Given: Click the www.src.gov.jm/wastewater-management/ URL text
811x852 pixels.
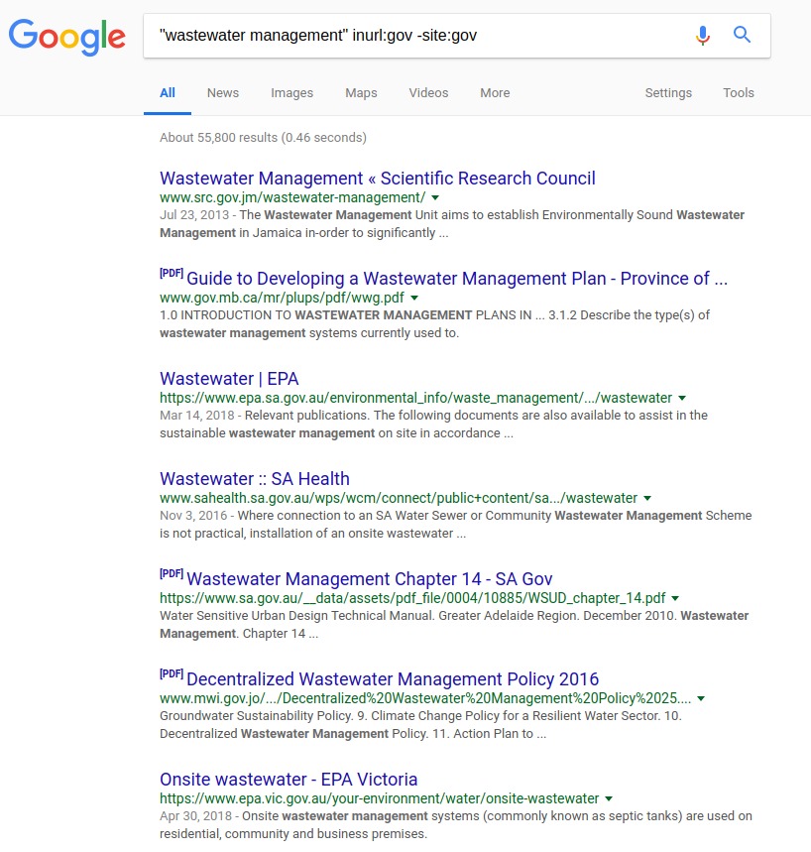Looking at the screenshot, I should tap(292, 197).
